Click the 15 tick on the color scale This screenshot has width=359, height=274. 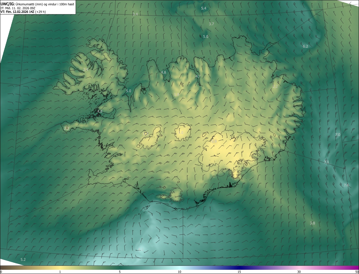(x=239, y=272)
